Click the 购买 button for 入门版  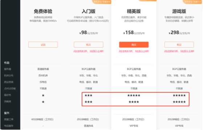pyautogui.click(x=88, y=45)
